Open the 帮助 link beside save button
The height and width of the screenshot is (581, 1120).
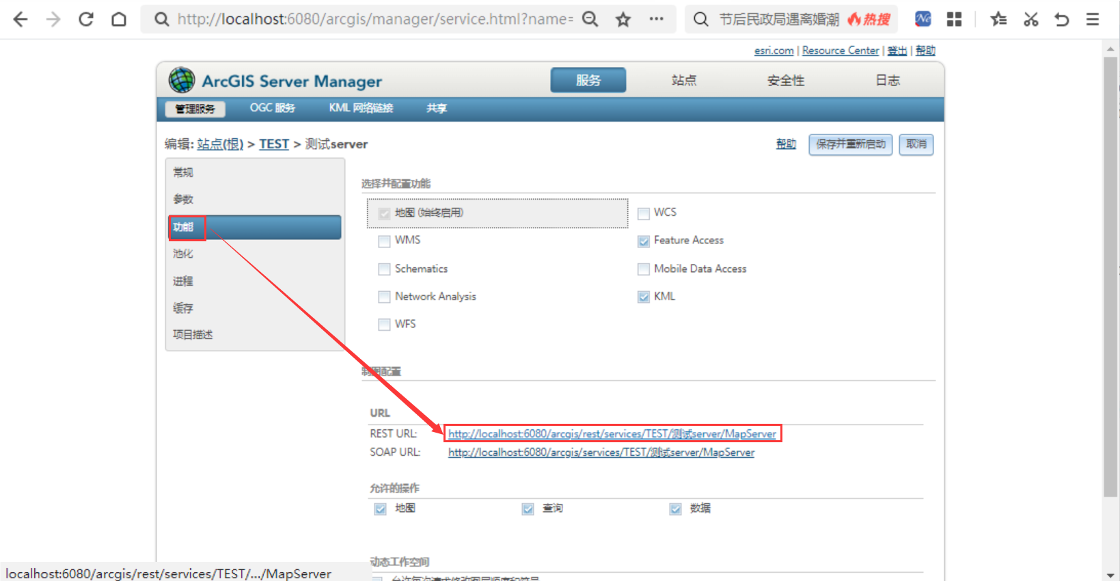(786, 144)
